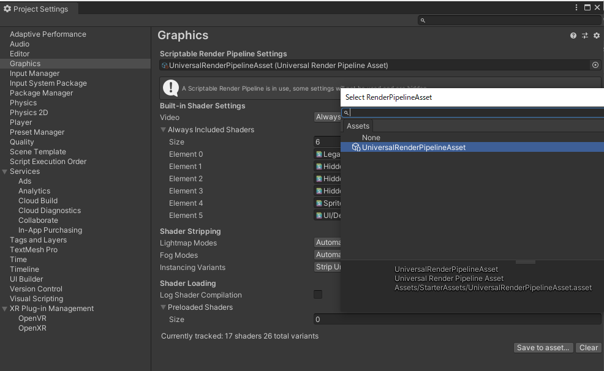The height and width of the screenshot is (371, 604).
Task: Open the Graphics help documentation icon
Action: pyautogui.click(x=573, y=36)
